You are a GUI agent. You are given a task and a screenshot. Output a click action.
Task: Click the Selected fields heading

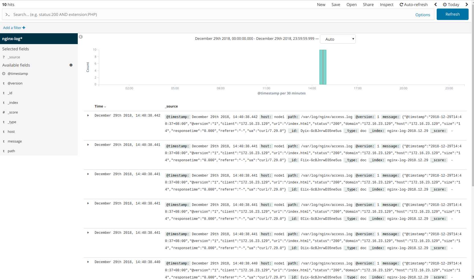[16, 49]
